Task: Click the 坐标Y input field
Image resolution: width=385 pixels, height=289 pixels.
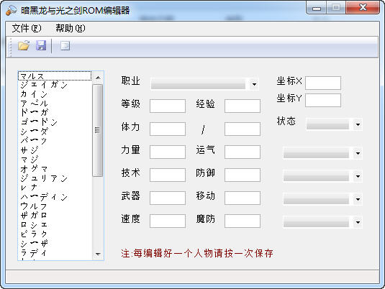Action: [323, 100]
